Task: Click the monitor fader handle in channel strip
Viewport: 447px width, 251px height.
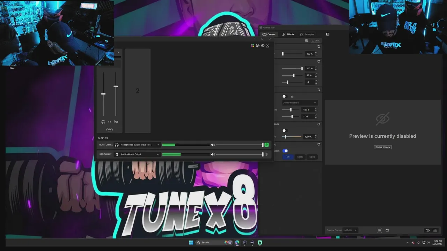Action: pyautogui.click(x=103, y=94)
